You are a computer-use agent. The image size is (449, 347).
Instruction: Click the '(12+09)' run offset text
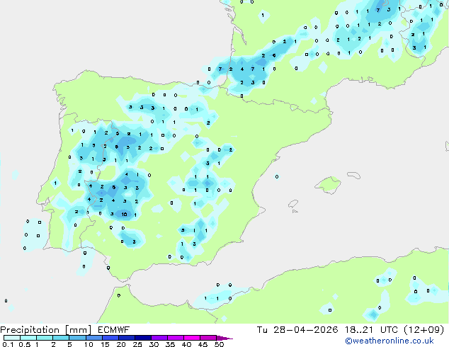[424, 330]
